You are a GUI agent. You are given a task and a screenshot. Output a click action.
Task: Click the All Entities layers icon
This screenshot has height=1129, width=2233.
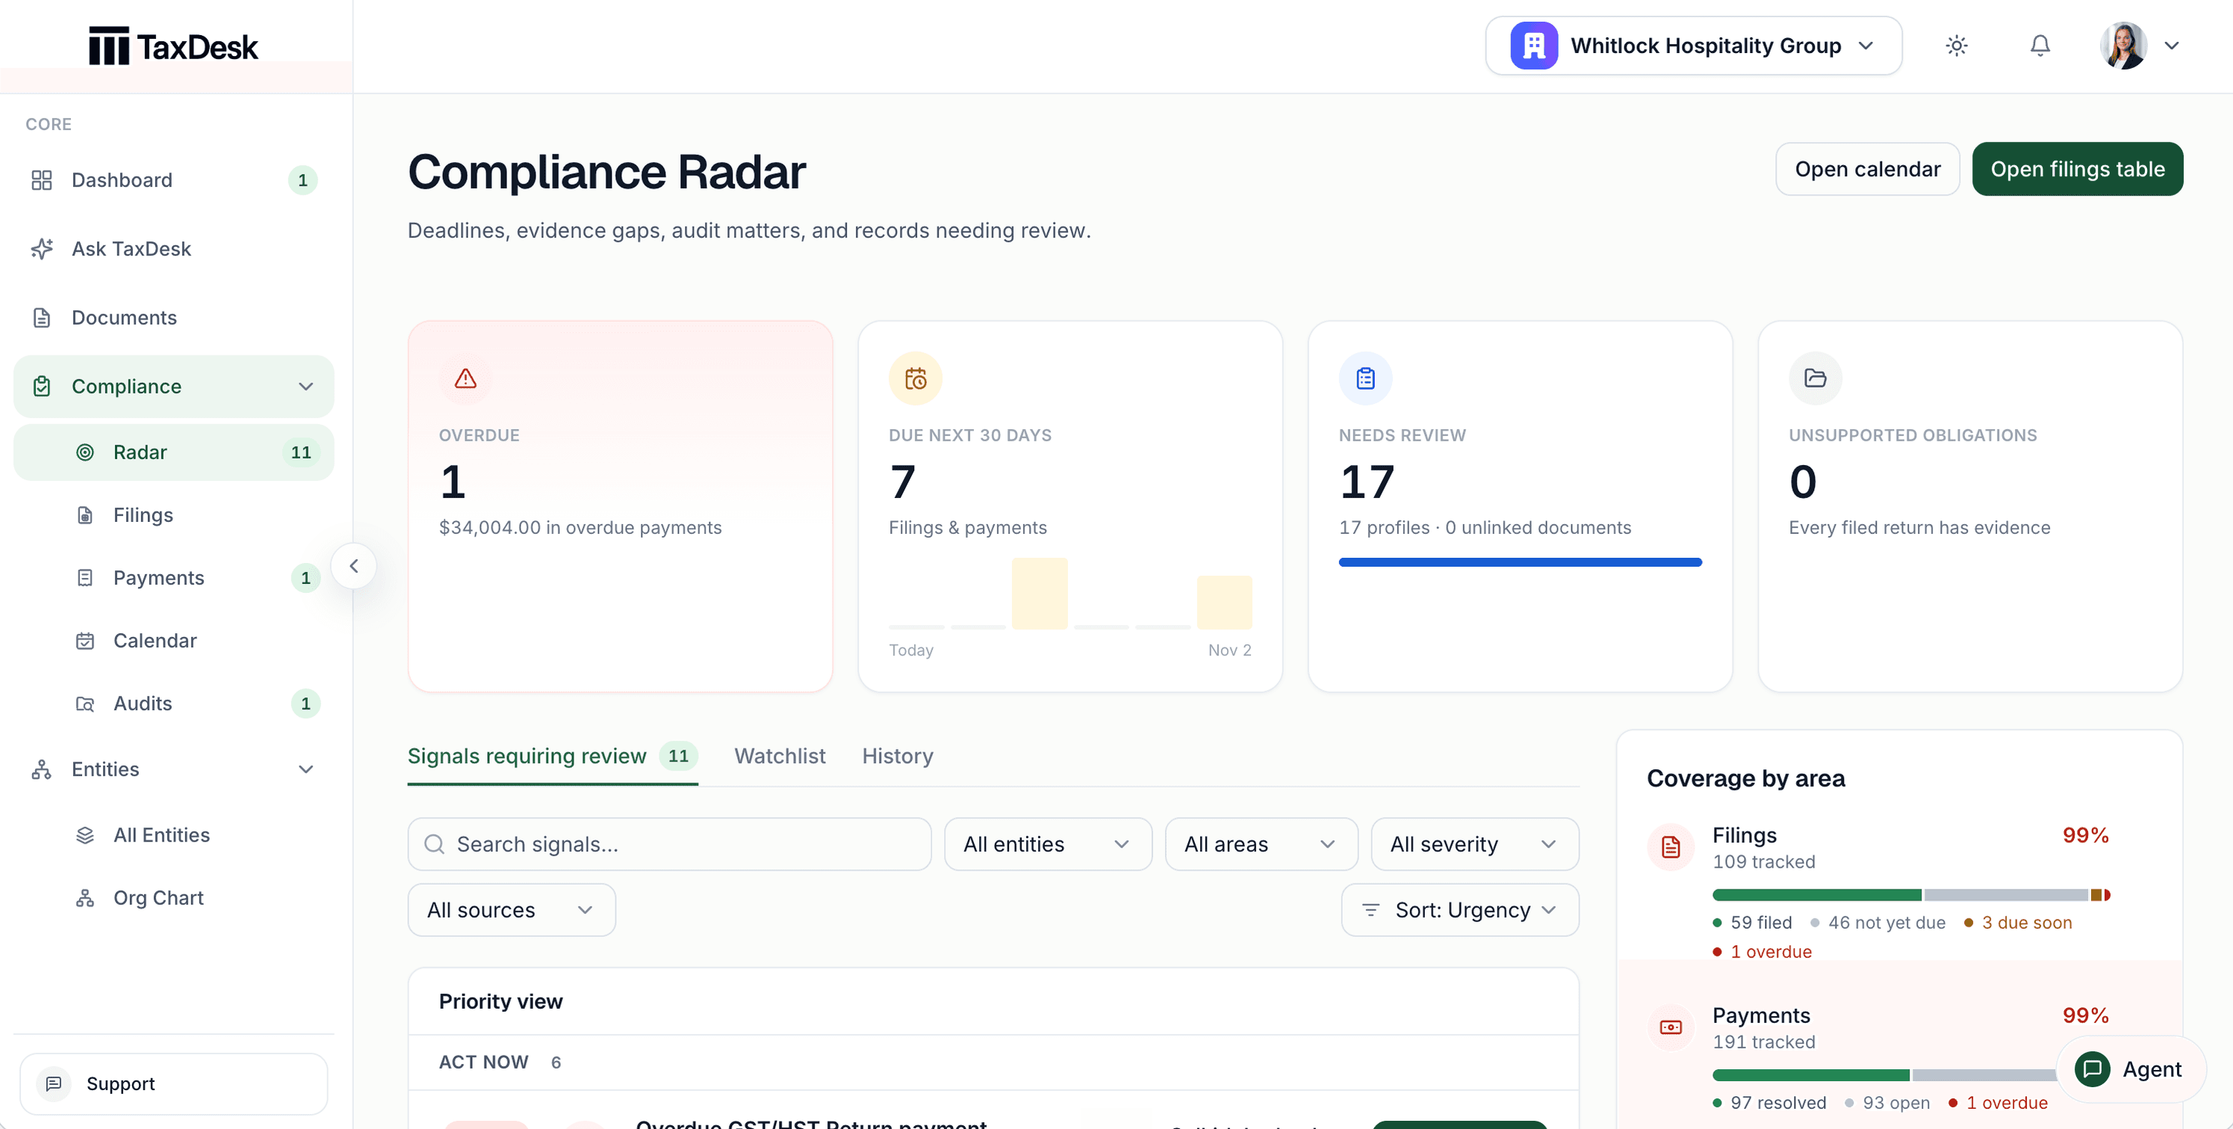point(85,836)
